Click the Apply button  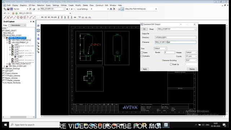click(145, 69)
